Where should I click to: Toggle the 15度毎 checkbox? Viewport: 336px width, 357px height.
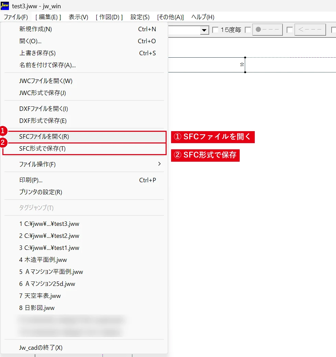(215, 30)
